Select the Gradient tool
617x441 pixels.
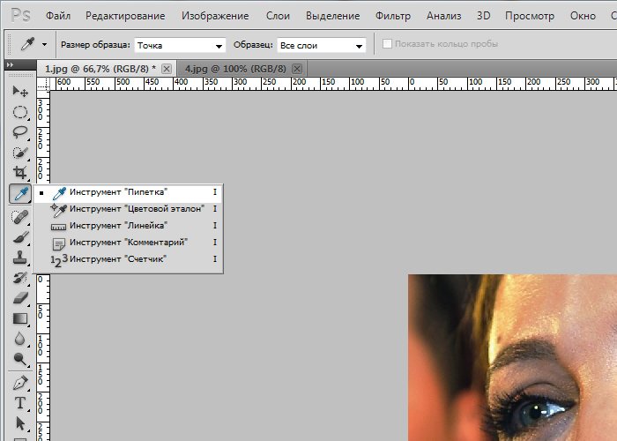[19, 318]
